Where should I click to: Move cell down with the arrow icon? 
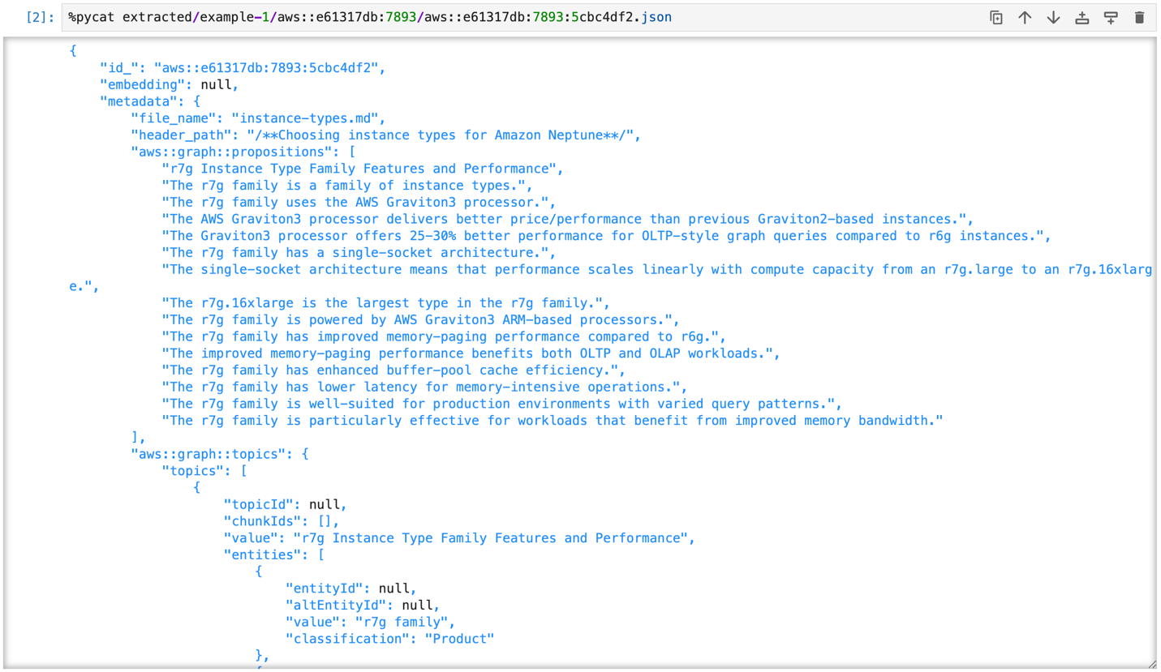1053,17
